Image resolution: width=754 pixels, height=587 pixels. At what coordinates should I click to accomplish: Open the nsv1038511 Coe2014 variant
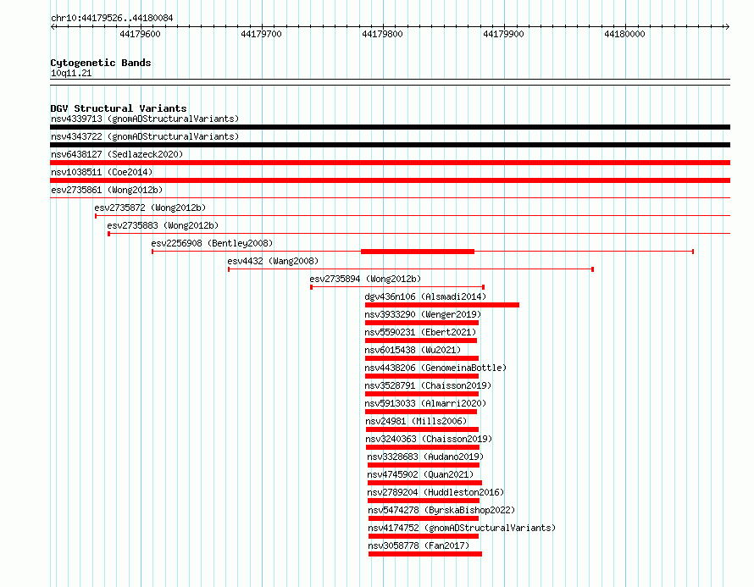102,172
